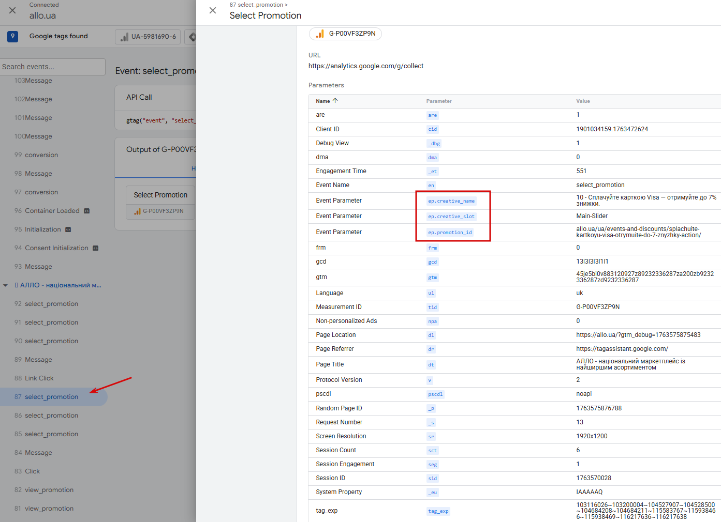Click the tid parameter tag

(433, 308)
